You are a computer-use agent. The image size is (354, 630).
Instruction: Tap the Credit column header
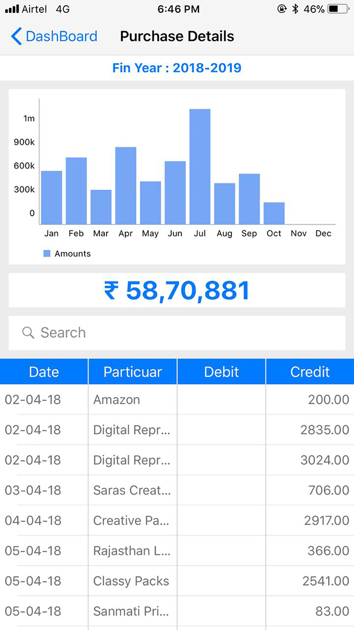[x=310, y=372]
